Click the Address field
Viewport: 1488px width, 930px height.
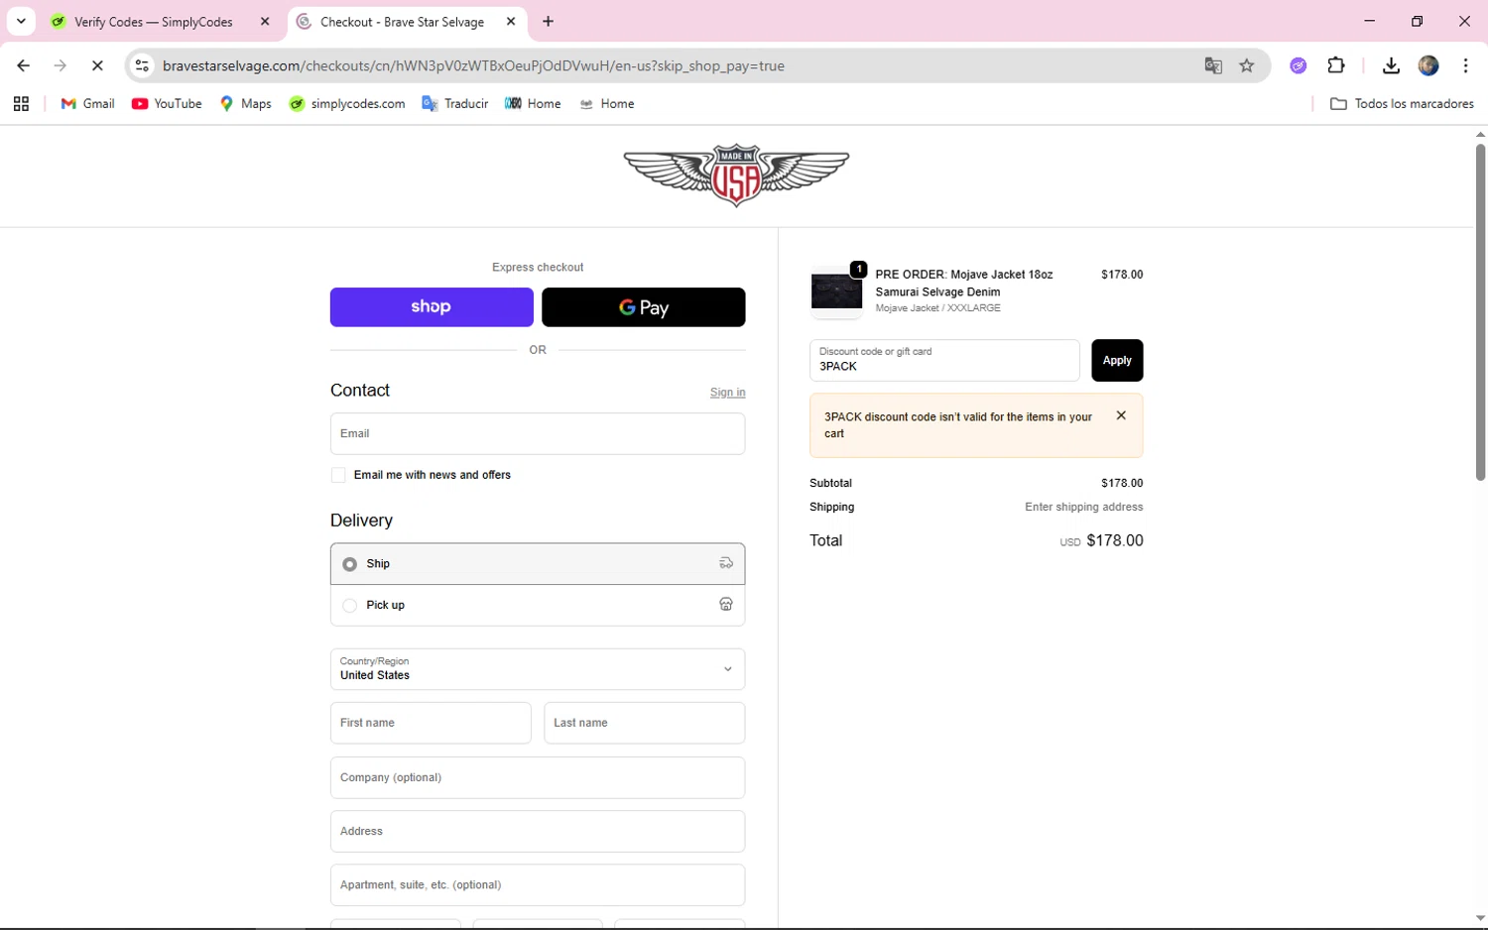click(538, 831)
